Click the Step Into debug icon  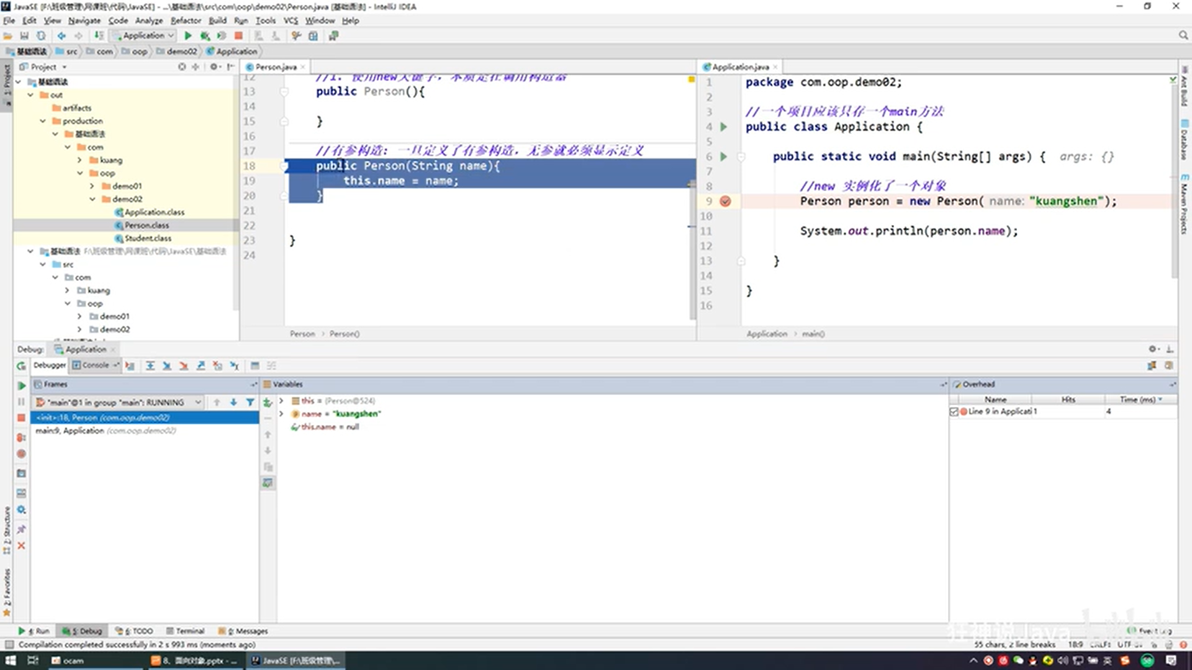point(167,366)
